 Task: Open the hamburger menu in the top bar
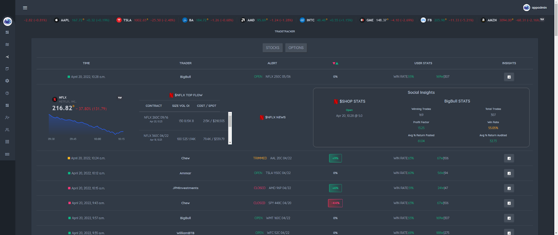25,8
